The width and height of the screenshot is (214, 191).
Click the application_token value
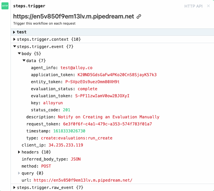pyautogui.click(x=117, y=75)
